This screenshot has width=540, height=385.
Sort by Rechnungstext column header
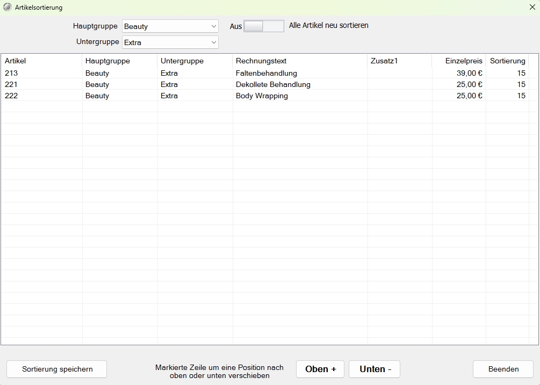coord(300,61)
